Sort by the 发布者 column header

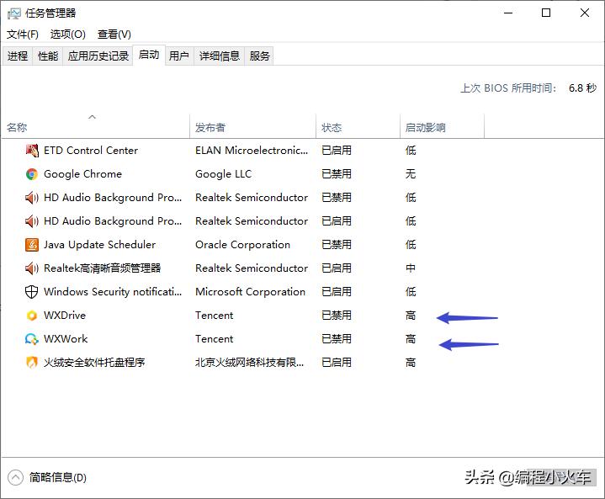tap(252, 126)
